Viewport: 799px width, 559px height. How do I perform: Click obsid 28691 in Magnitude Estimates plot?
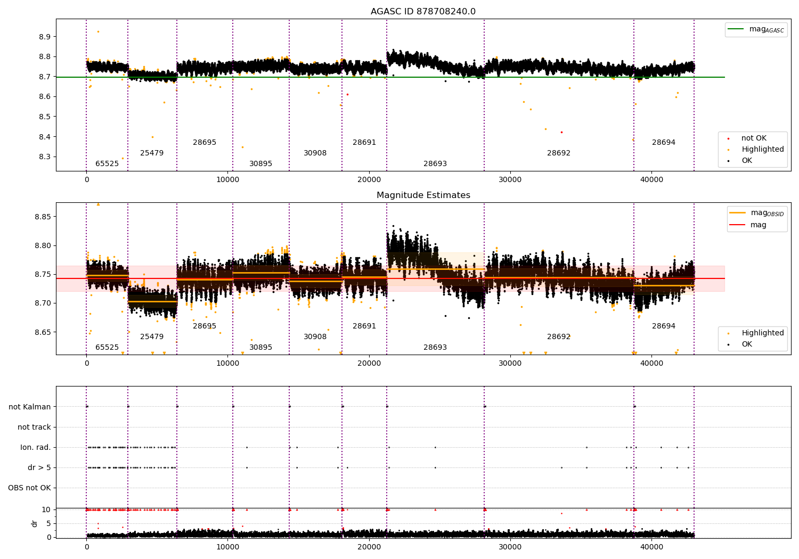pos(364,326)
